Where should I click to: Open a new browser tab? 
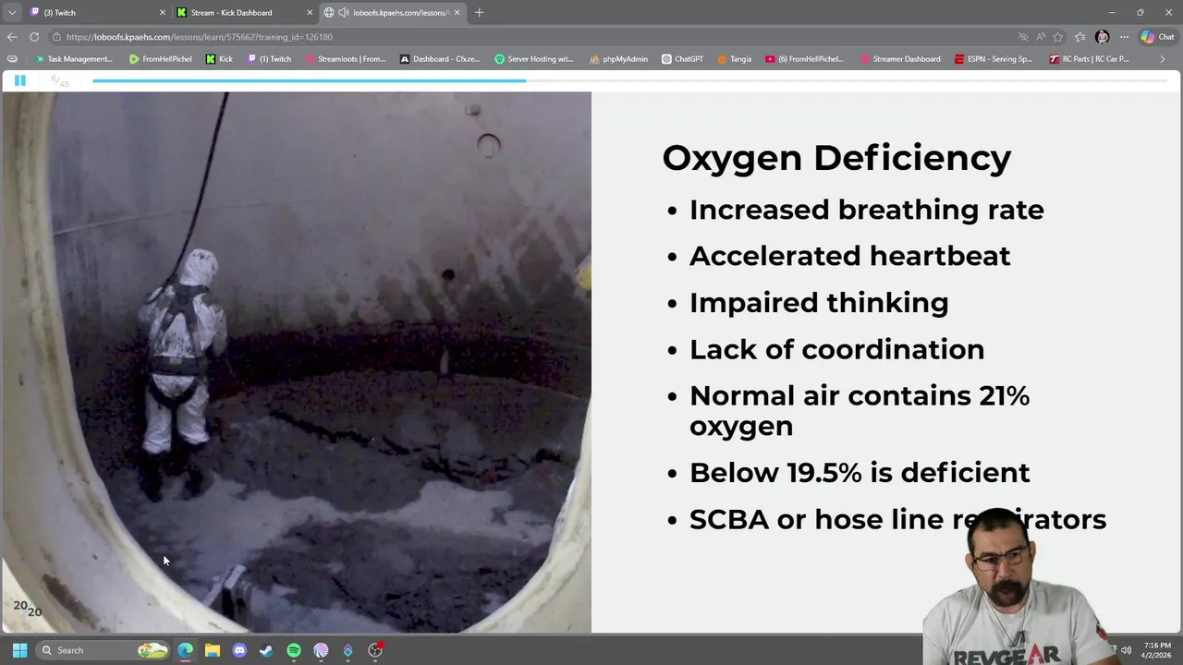[x=479, y=12]
